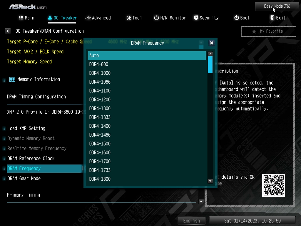Click the popup list scroll-down arrow
The height and width of the screenshot is (226, 301).
click(x=210, y=181)
